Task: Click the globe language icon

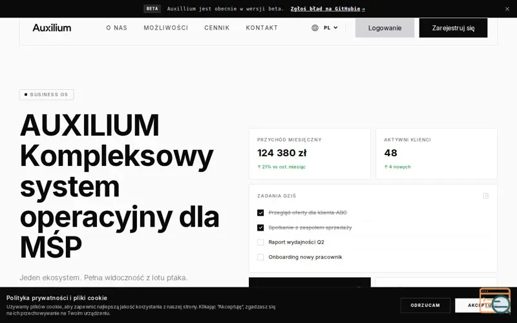Action: pos(315,28)
